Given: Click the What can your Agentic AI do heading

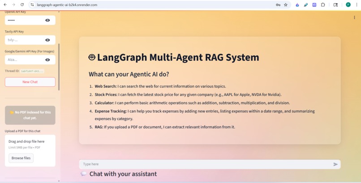Looking at the screenshot, I should point(129,74).
